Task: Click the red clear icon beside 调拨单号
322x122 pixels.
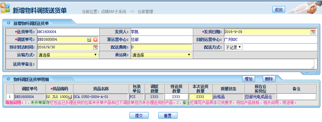Action: coord(95,40)
